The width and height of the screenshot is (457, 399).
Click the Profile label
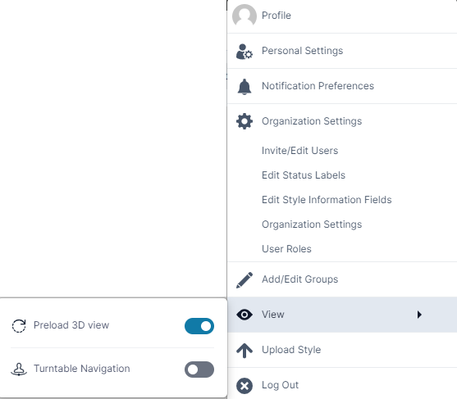pyautogui.click(x=276, y=16)
